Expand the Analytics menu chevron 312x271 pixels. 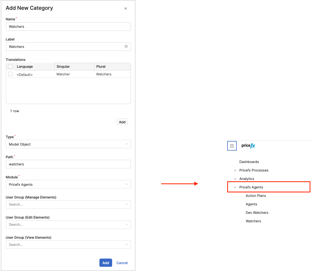[x=235, y=179]
